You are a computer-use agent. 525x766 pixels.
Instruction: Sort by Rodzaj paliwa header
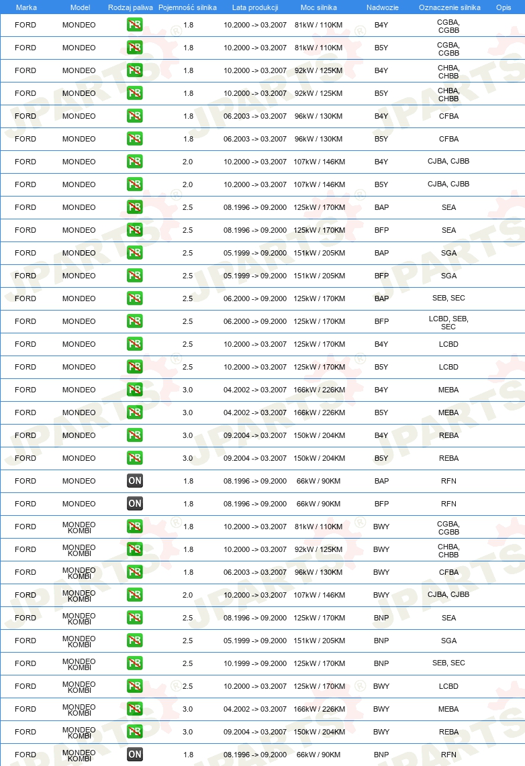[x=130, y=7]
